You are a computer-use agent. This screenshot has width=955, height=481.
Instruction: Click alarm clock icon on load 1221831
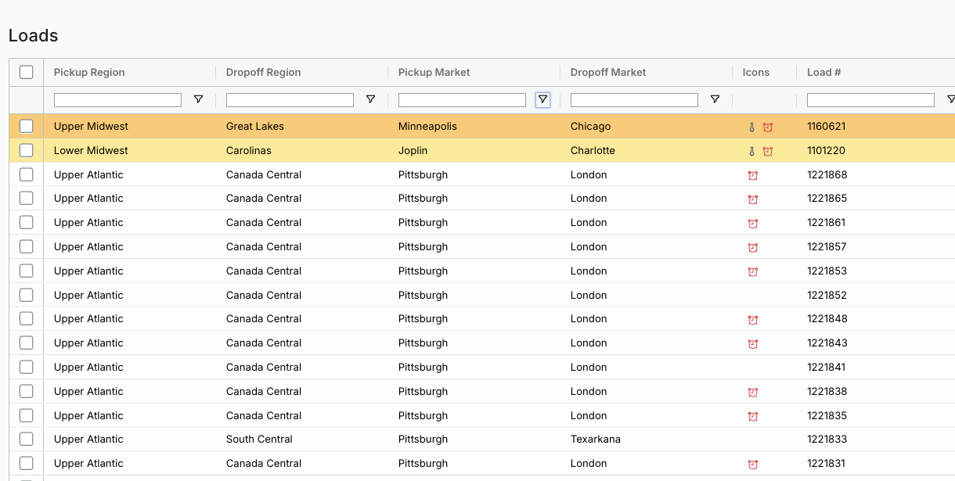(x=753, y=464)
